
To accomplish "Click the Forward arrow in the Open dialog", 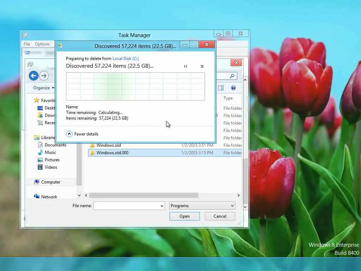I will click(x=44, y=76).
